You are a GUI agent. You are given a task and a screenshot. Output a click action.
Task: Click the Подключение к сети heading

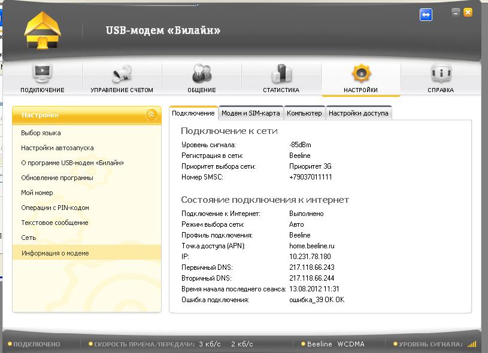pos(229,131)
